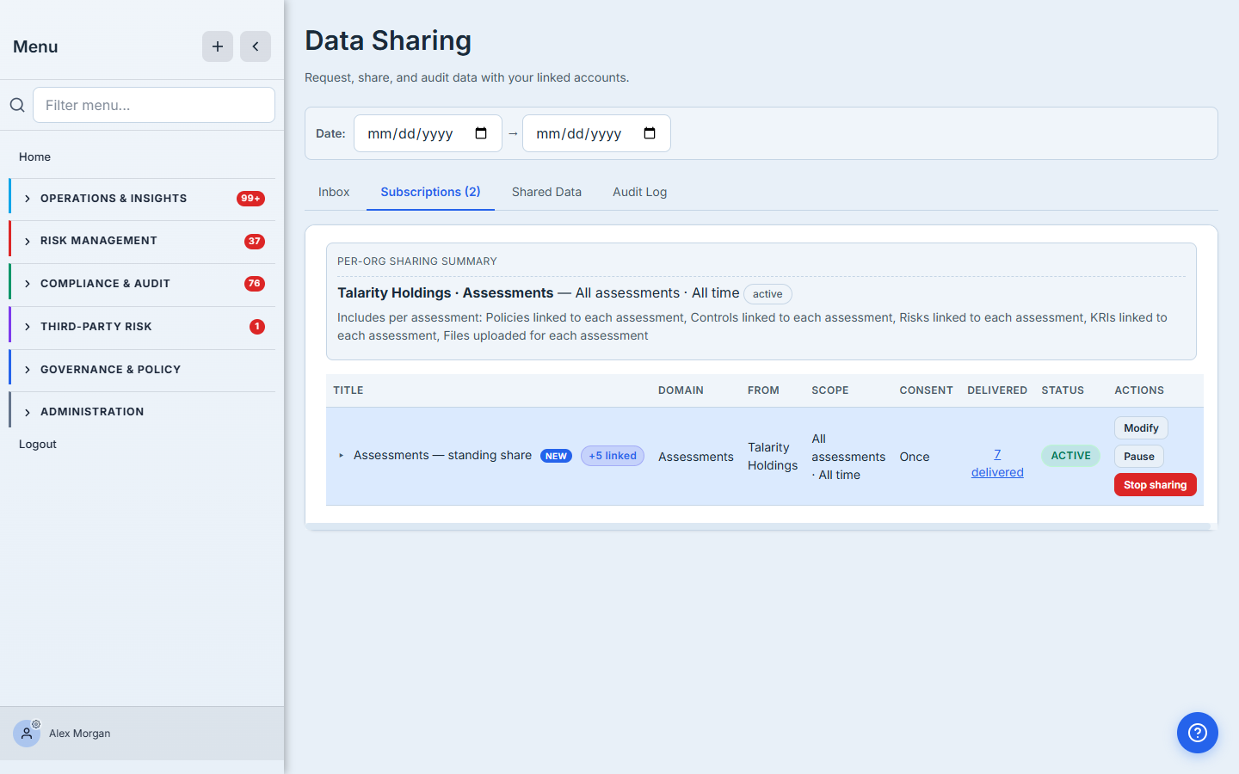The height and width of the screenshot is (774, 1239).
Task: Click the search magnifier icon in the sidebar
Action: (17, 105)
